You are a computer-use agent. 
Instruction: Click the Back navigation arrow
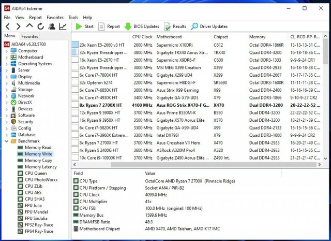(x=7, y=26)
